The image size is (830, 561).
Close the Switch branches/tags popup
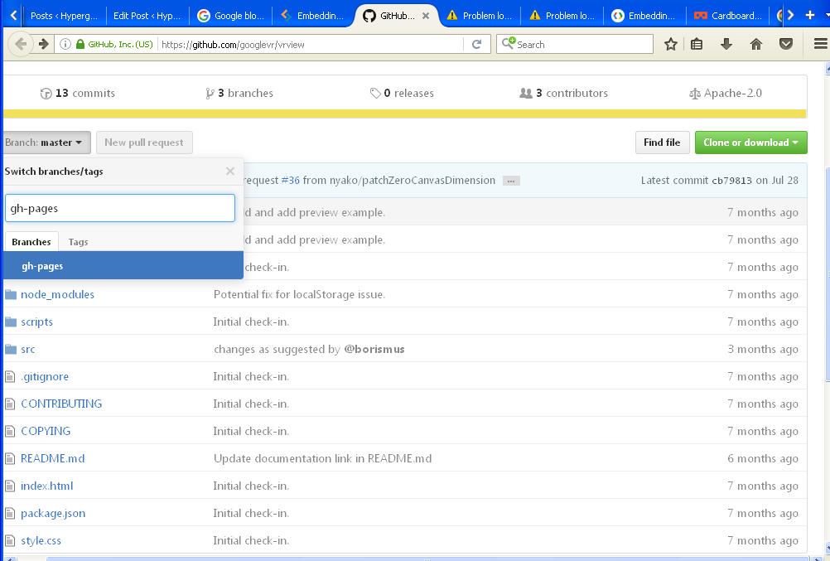point(229,171)
